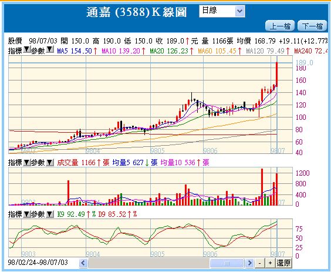
Task: Click the 均價 168.79 value
Action: (x=256, y=41)
